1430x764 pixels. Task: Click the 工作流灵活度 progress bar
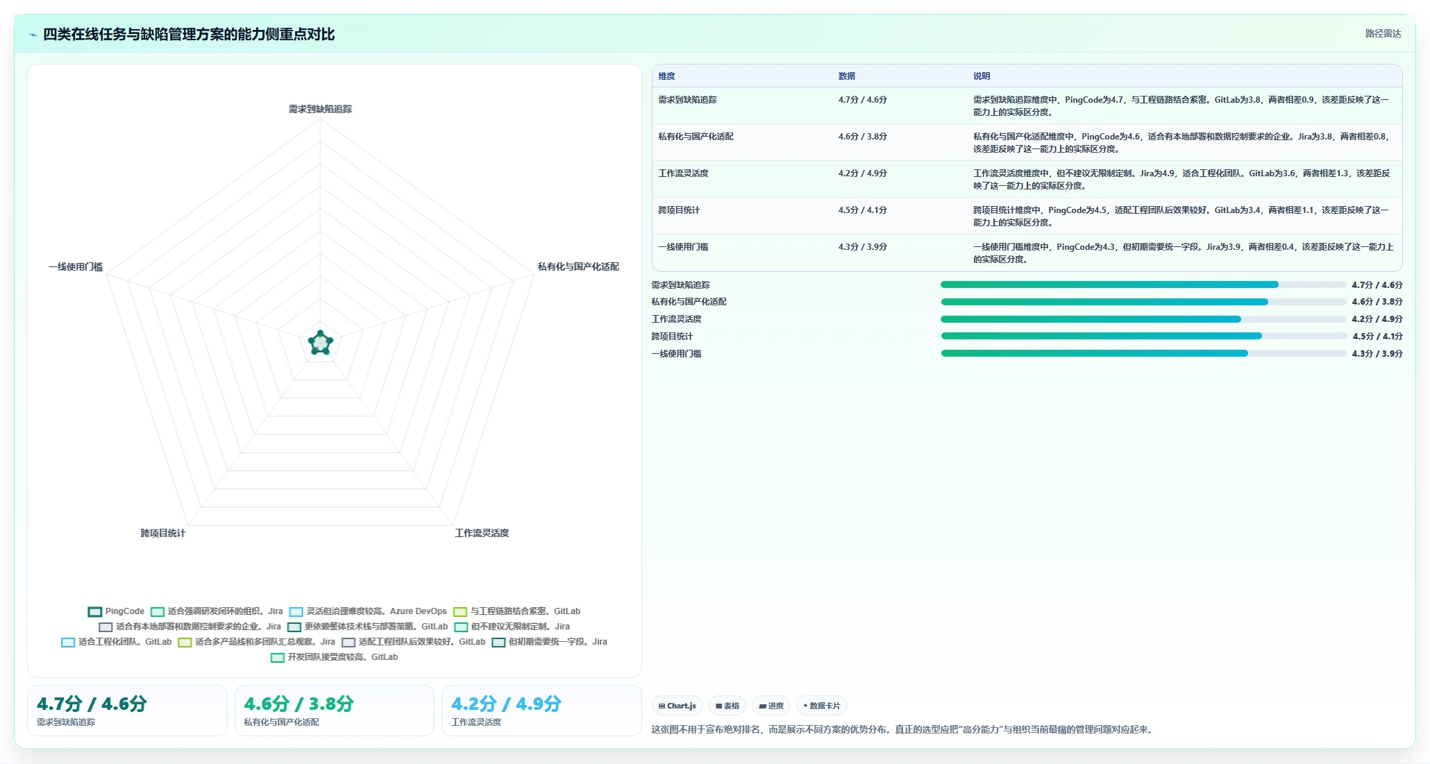pos(1143,319)
